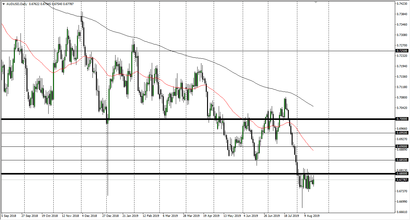
Task: Click the 18 Jul 2019 date label
Action: point(291,216)
